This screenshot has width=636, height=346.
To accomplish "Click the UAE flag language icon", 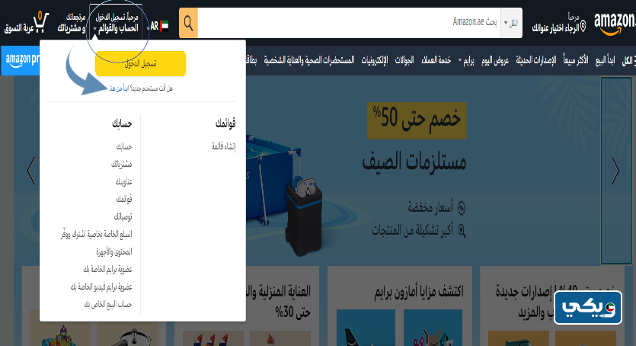I will pos(165,26).
